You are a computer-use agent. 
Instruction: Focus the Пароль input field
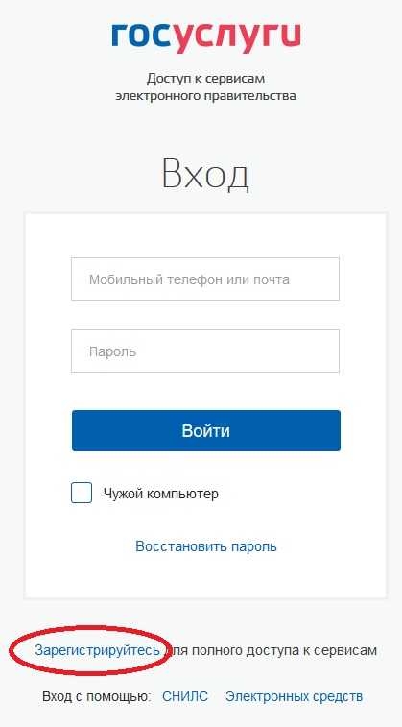pos(205,351)
